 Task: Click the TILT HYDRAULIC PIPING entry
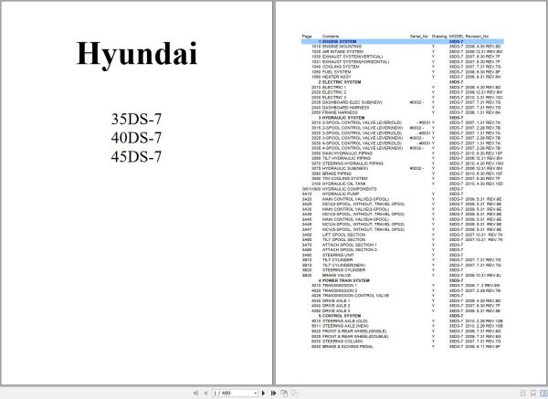(x=346, y=158)
